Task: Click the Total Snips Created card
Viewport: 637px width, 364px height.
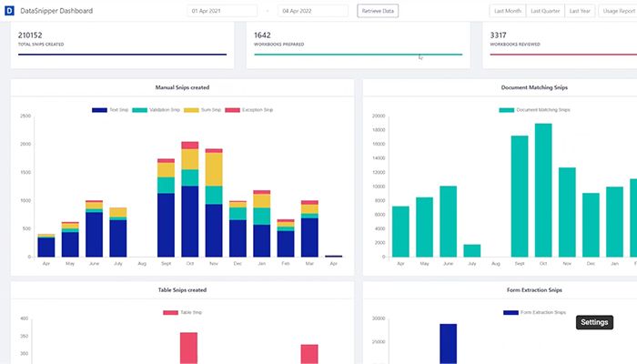Action: tap(121, 43)
